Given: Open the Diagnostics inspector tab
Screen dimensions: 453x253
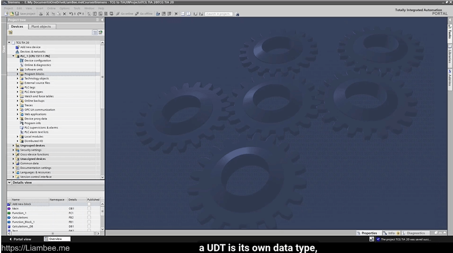Looking at the screenshot, I should click(415, 233).
